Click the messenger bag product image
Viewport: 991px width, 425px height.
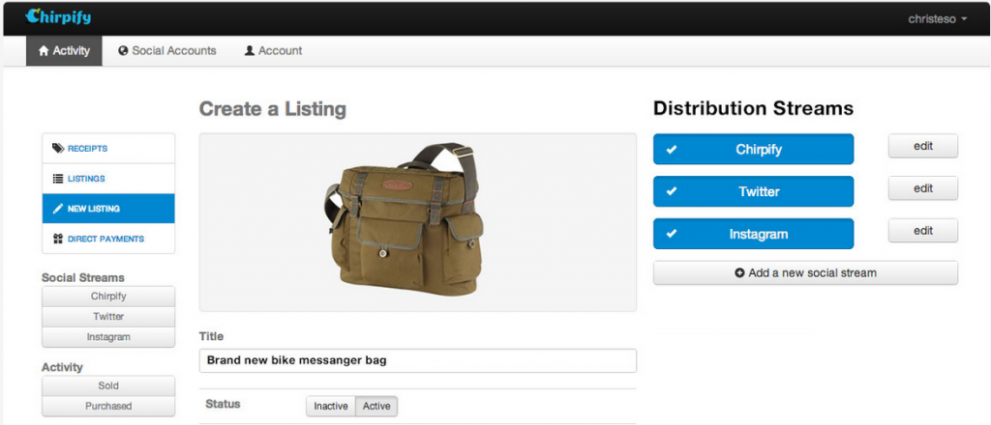click(x=405, y=221)
